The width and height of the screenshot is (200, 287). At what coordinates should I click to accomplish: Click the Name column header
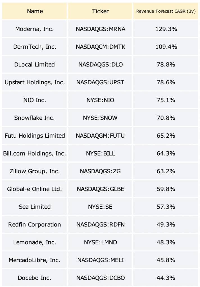click(x=34, y=11)
